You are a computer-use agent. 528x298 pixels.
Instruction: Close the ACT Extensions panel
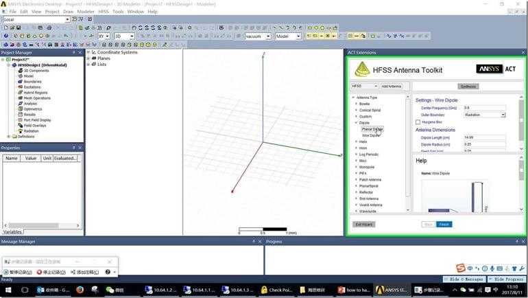pyautogui.click(x=523, y=52)
